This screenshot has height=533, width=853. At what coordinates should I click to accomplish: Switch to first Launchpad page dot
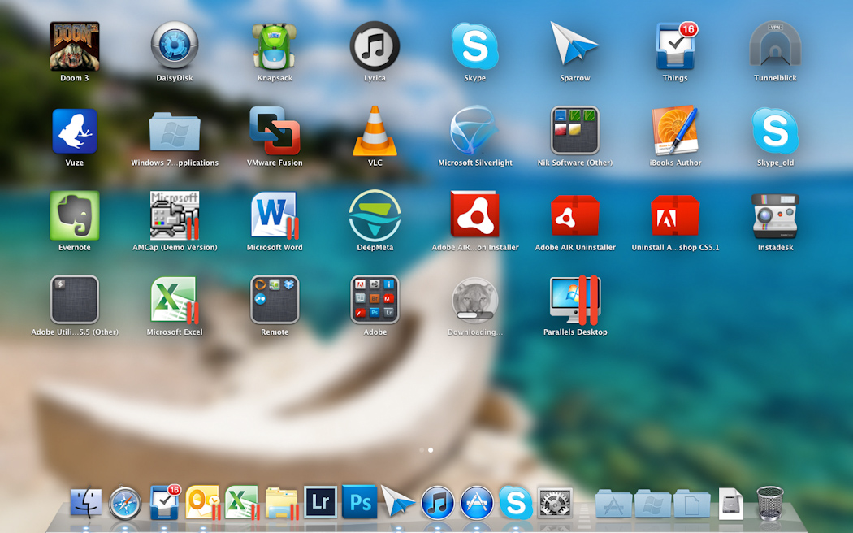tap(422, 450)
